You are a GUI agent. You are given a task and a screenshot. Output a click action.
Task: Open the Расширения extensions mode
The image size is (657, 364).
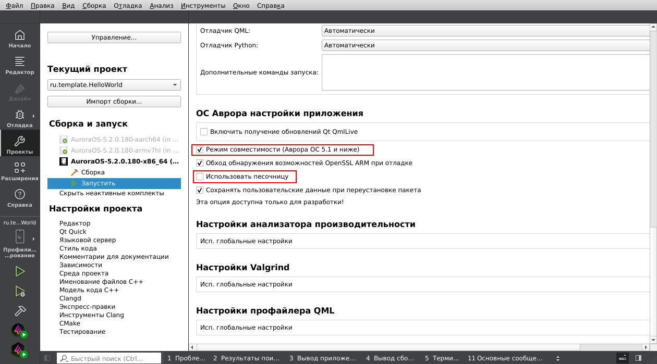pos(20,172)
